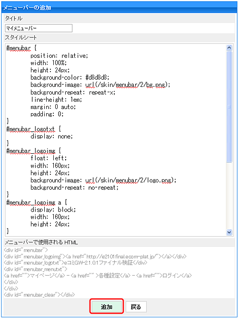Click the stylesheet scrollbar thumb
The width and height of the screenshot is (238, 319).
pyautogui.click(x=229, y=106)
